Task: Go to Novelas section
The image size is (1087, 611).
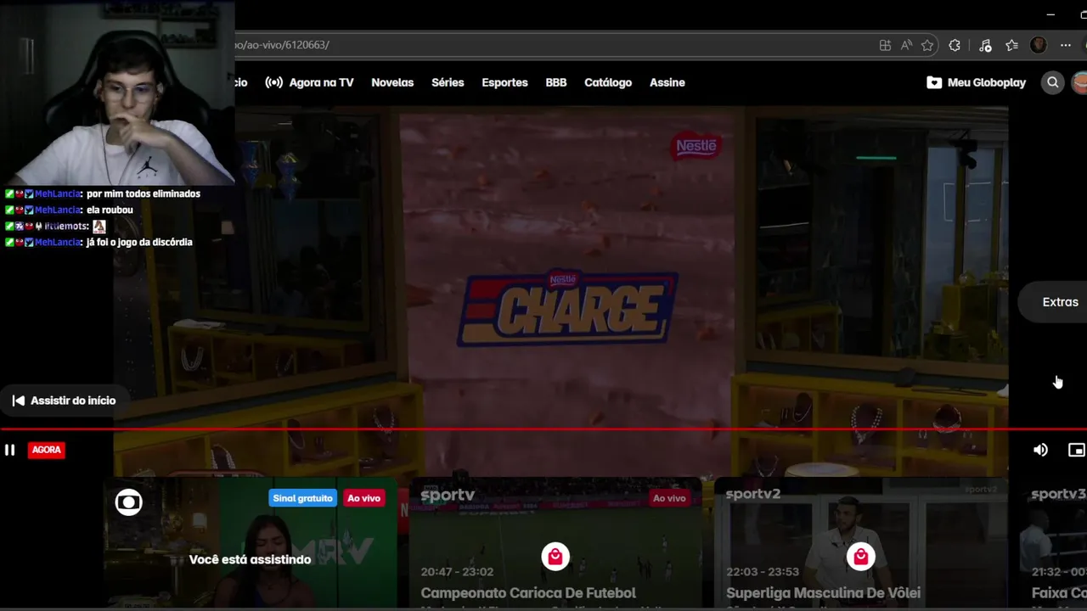Action: click(392, 82)
